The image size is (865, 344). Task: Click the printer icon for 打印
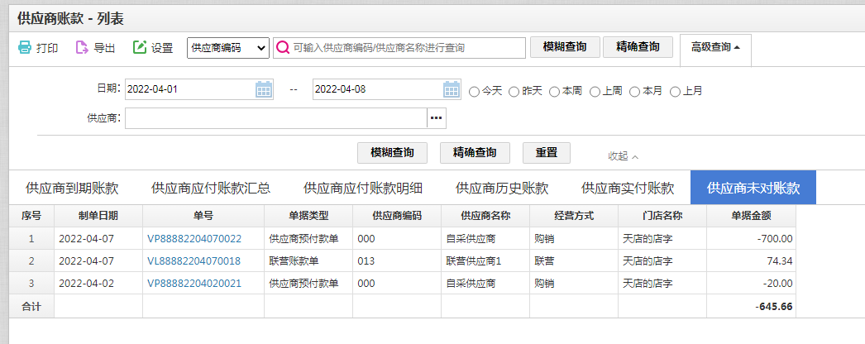pos(25,47)
